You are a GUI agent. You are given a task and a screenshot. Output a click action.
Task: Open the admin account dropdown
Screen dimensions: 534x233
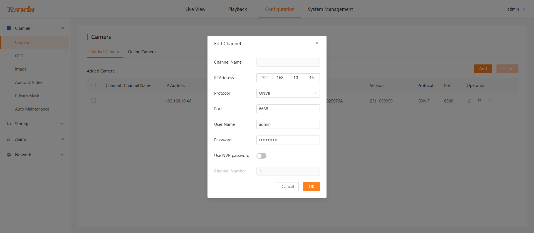coord(516,9)
